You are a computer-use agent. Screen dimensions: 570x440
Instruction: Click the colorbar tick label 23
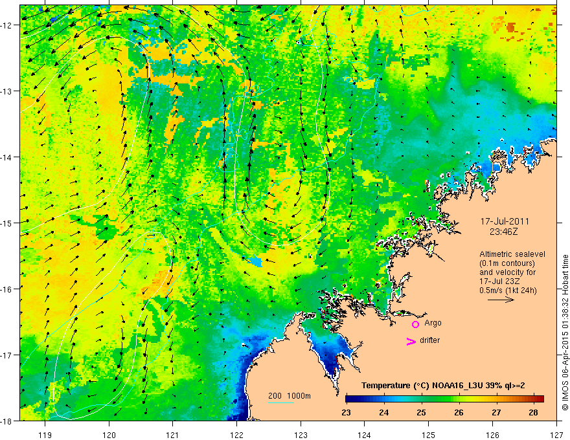click(346, 412)
